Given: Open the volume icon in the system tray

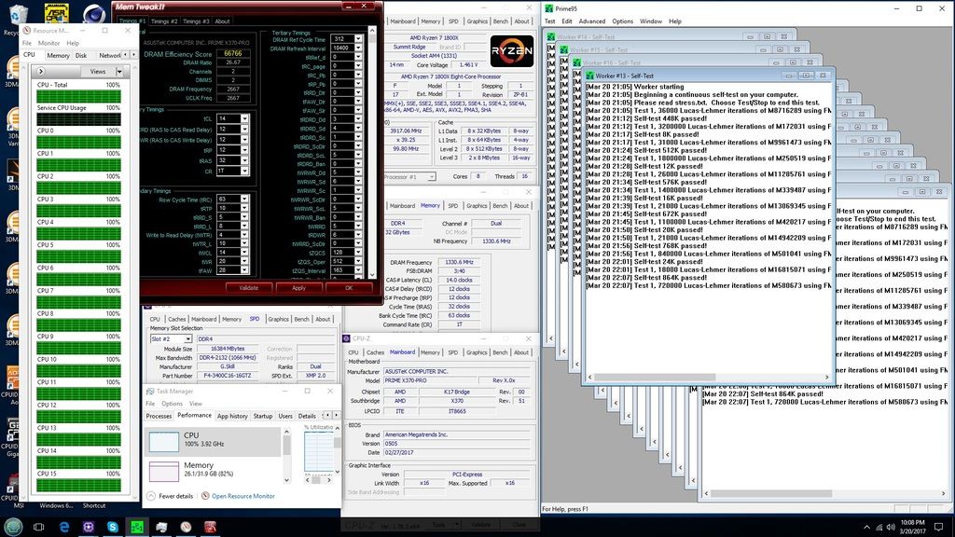Looking at the screenshot, I should tap(891, 527).
